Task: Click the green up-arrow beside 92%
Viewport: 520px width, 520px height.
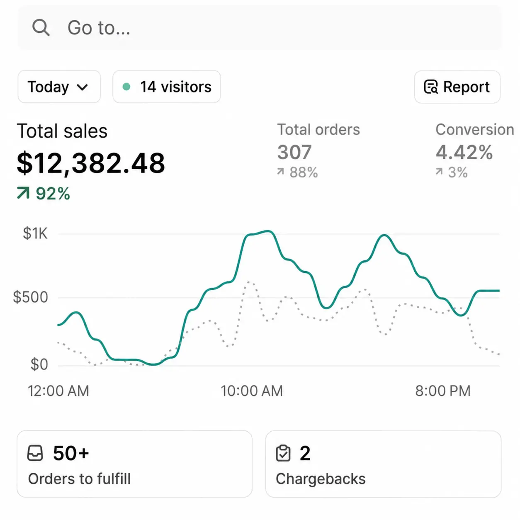Action: click(x=23, y=193)
